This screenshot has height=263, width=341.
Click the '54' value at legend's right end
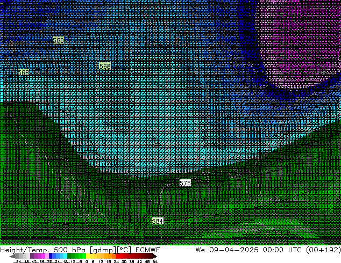point(155,261)
